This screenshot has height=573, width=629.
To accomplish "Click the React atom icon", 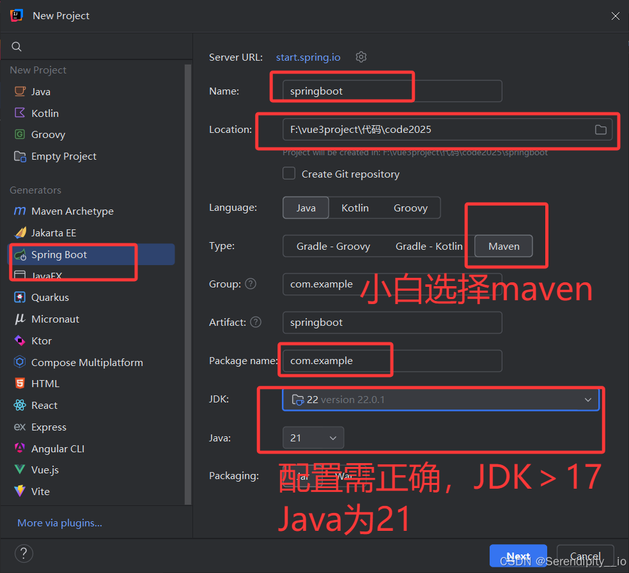I will 20,405.
